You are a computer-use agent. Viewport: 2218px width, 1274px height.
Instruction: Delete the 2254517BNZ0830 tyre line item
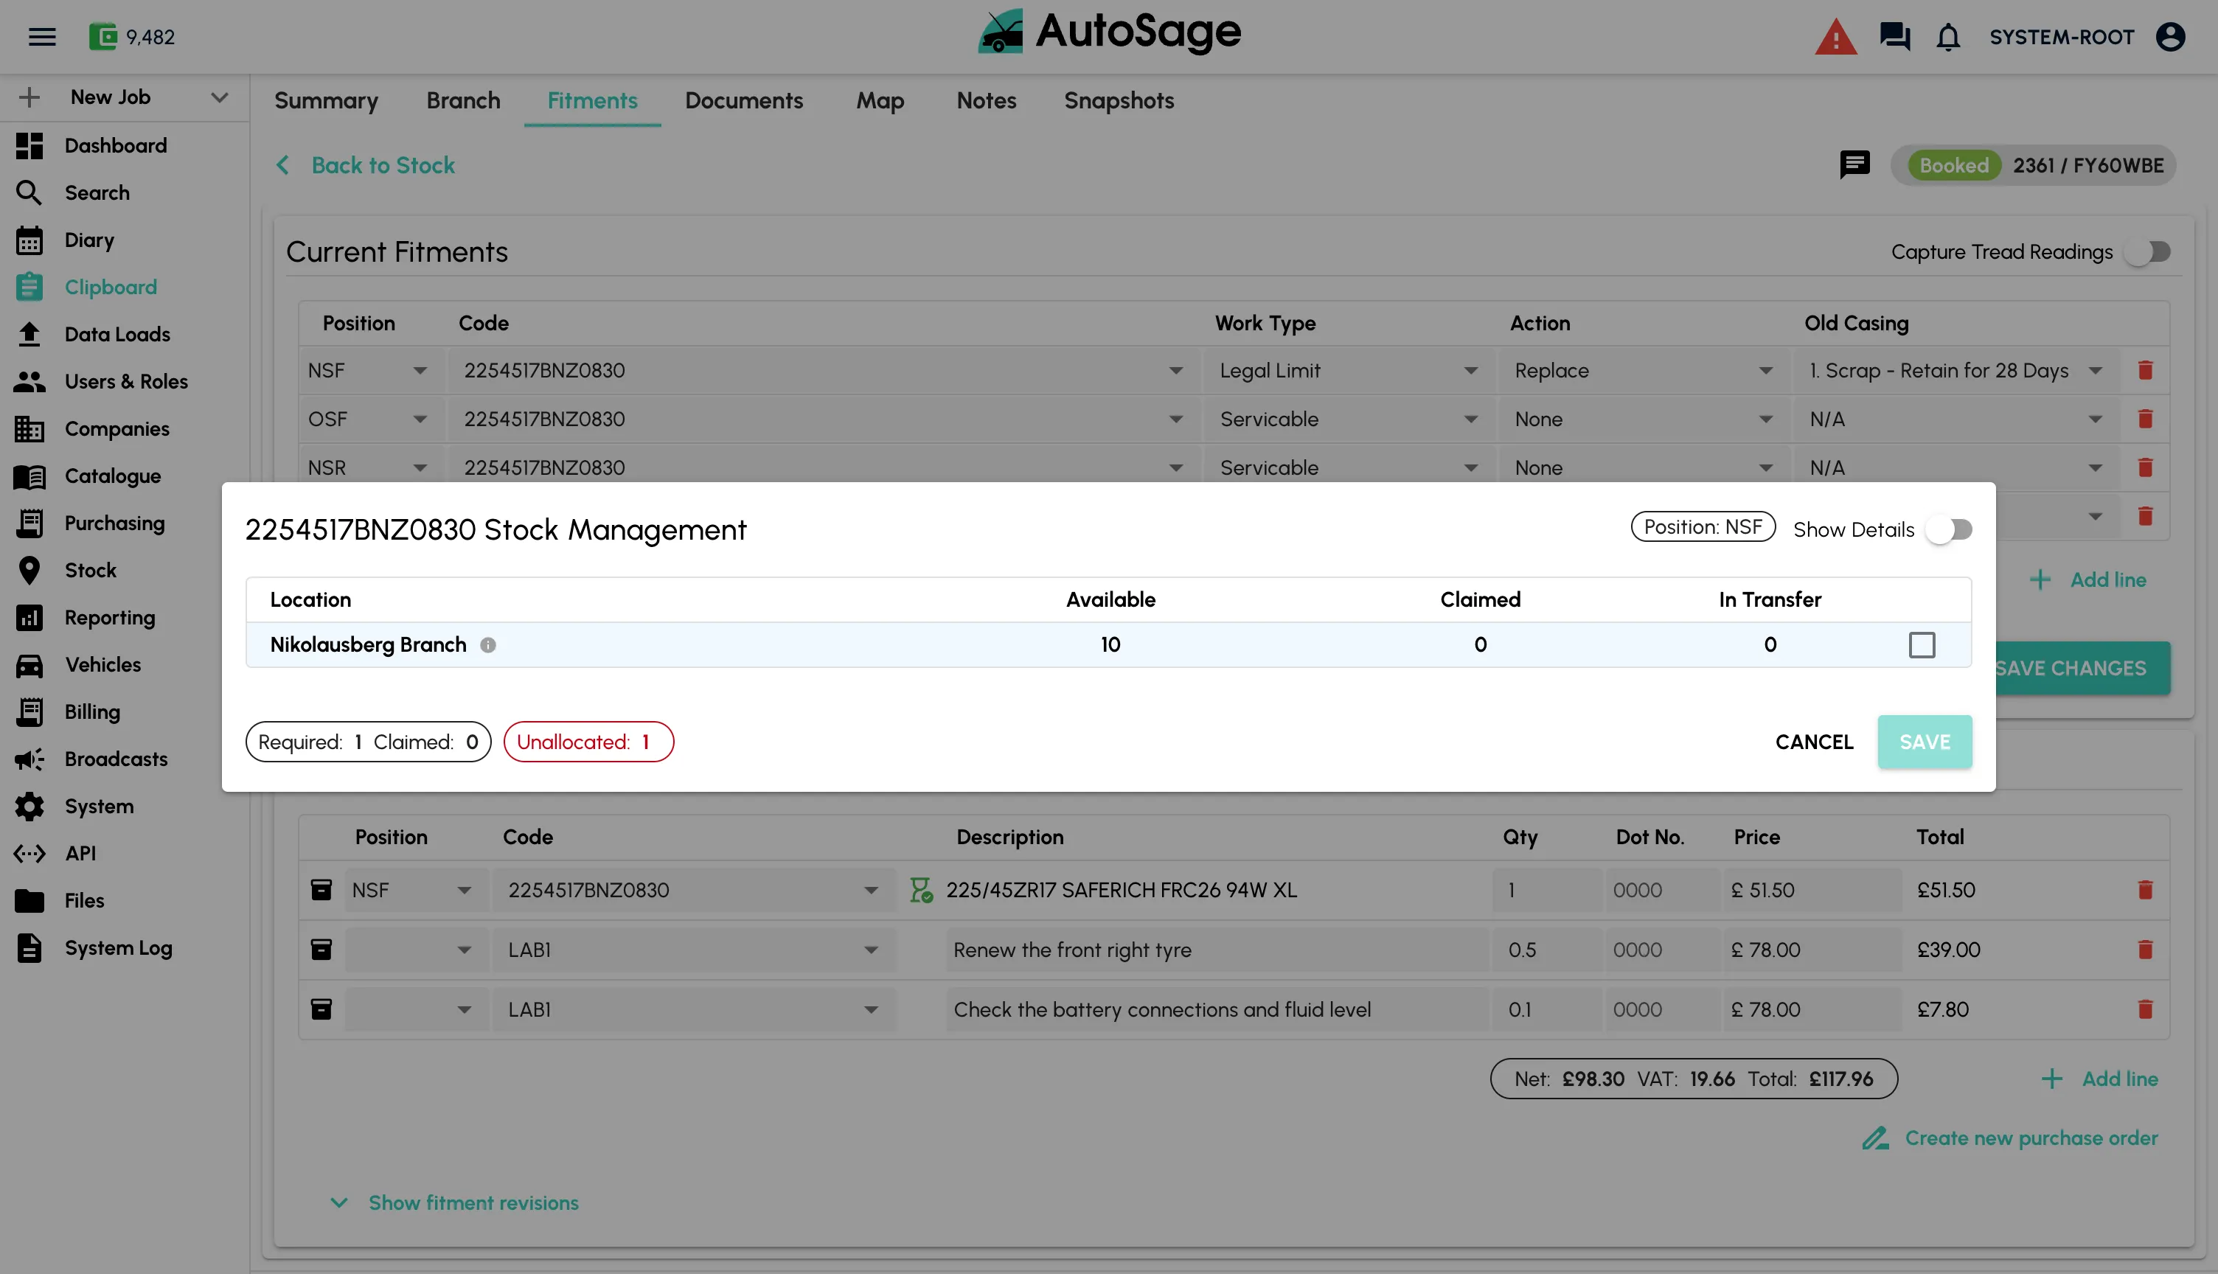pos(2144,890)
